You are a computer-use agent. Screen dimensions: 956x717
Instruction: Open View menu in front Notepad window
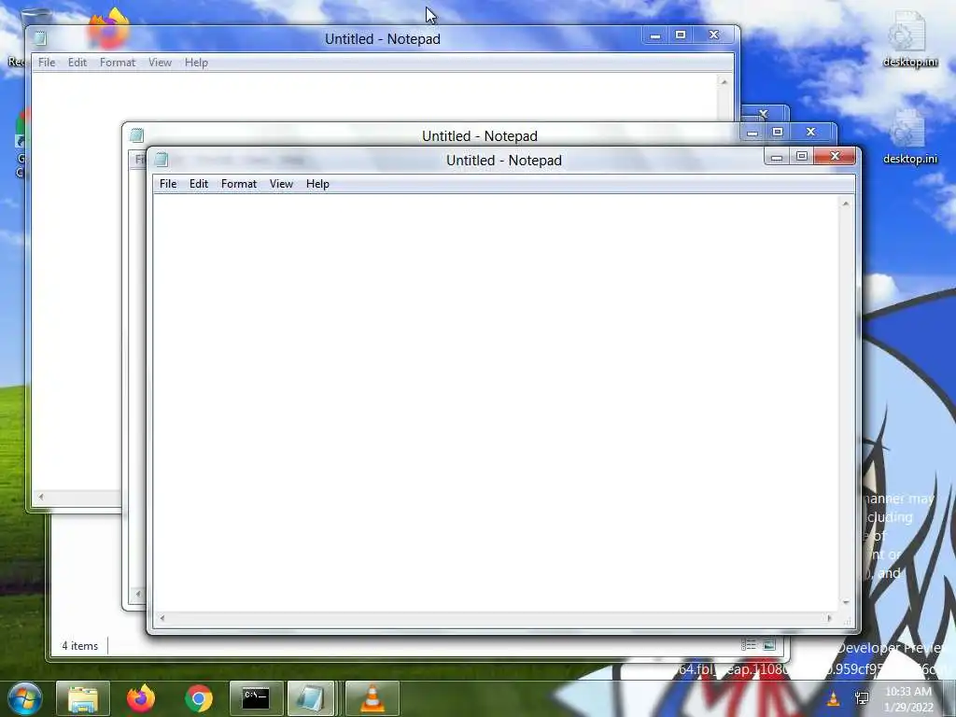click(281, 184)
